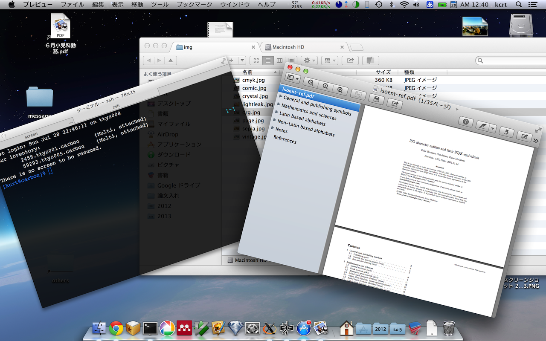The width and height of the screenshot is (546, 341).
Task: Open the highlight color dropdown arrow
Action: 493,128
